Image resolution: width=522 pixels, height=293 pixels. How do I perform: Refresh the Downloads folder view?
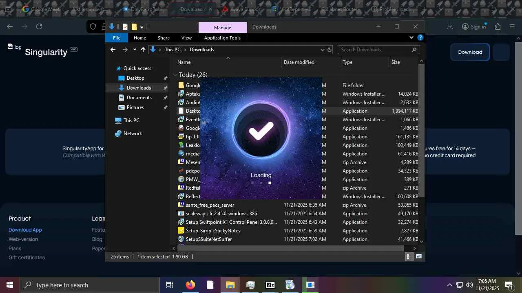(330, 50)
